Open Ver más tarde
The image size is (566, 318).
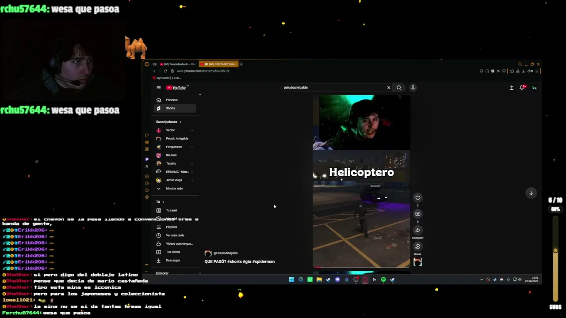click(175, 235)
